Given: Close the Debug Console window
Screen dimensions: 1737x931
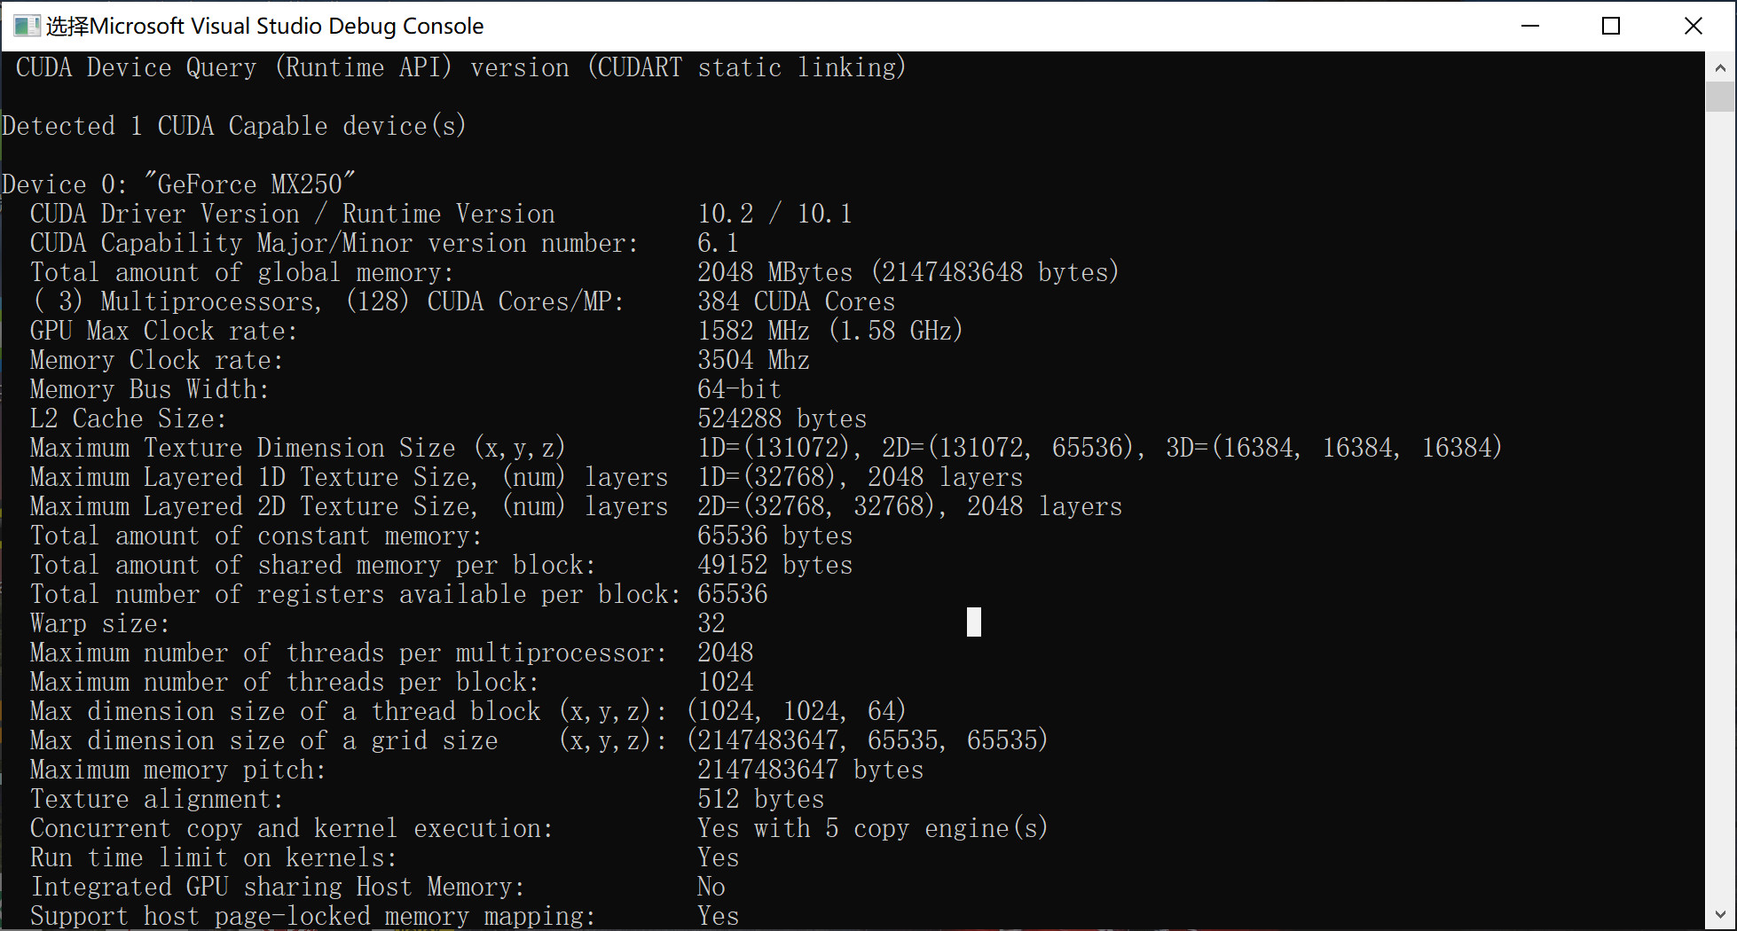Looking at the screenshot, I should 1693,26.
